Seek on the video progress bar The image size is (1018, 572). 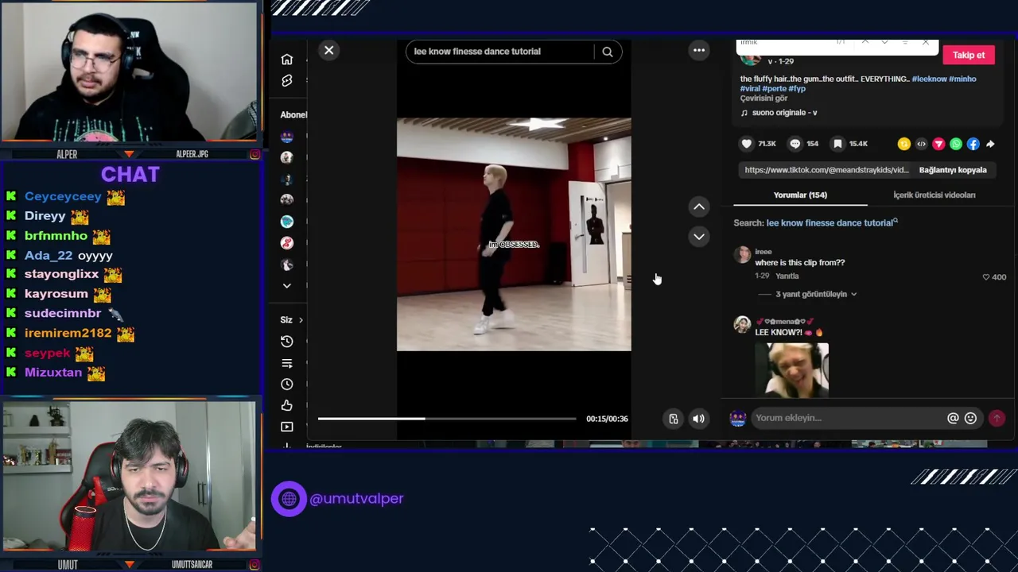pos(447,419)
